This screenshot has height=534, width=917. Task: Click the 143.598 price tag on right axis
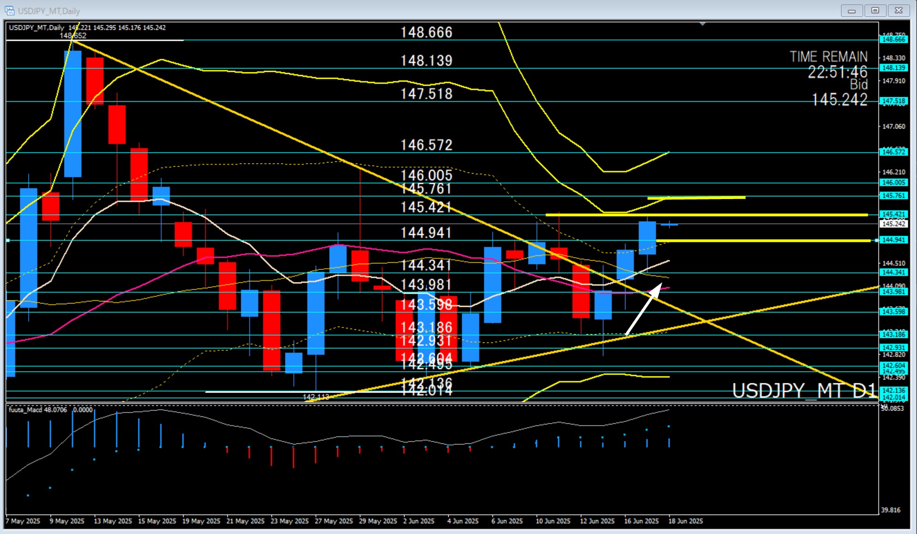[894, 312]
